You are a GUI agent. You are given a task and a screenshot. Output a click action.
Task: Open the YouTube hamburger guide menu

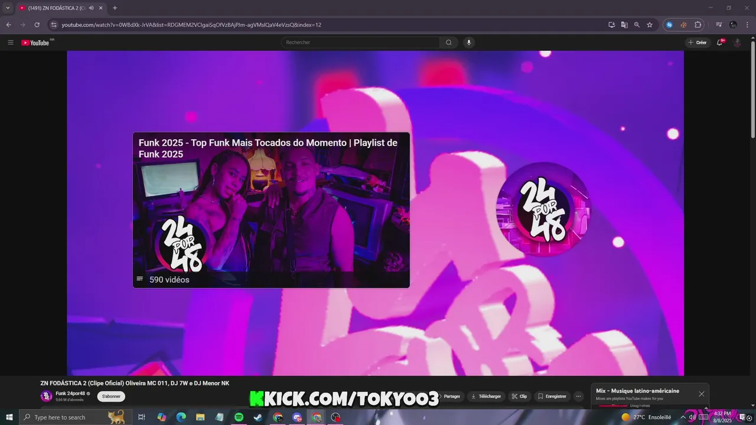coord(10,42)
